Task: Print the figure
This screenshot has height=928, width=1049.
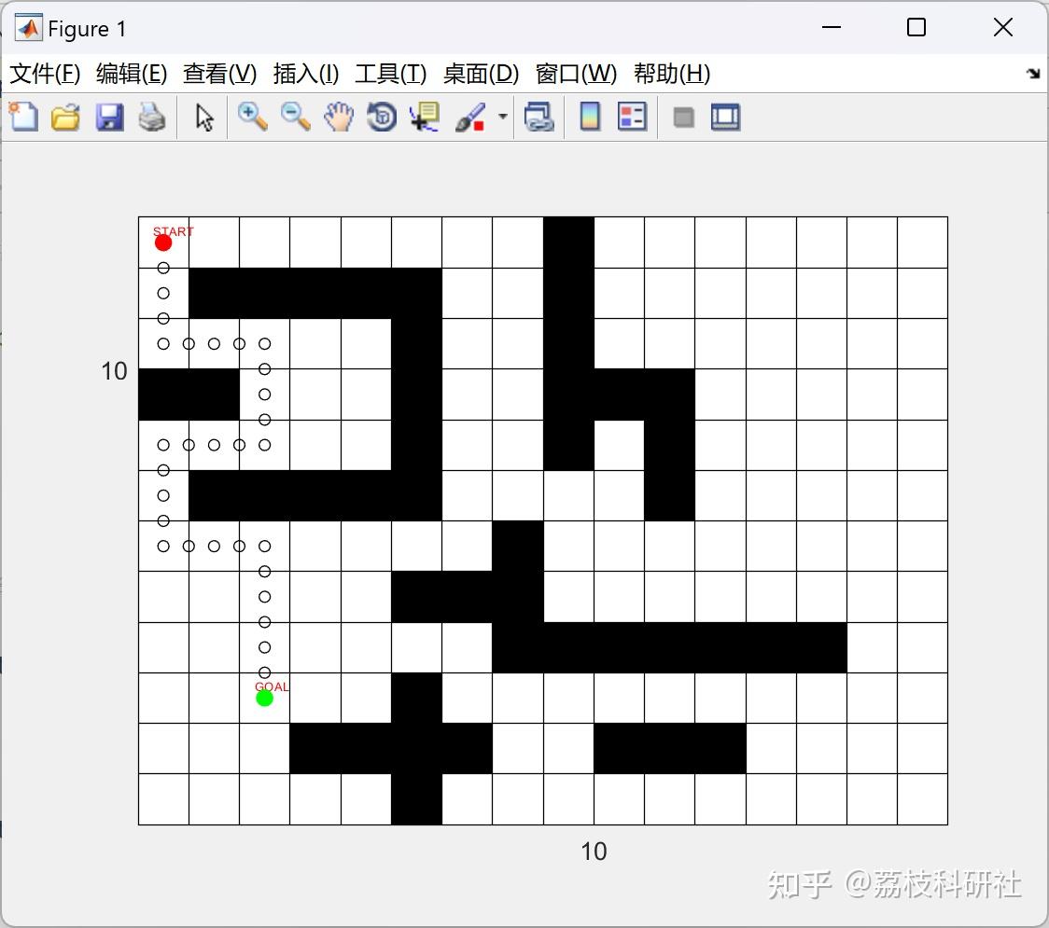Action: [152, 117]
